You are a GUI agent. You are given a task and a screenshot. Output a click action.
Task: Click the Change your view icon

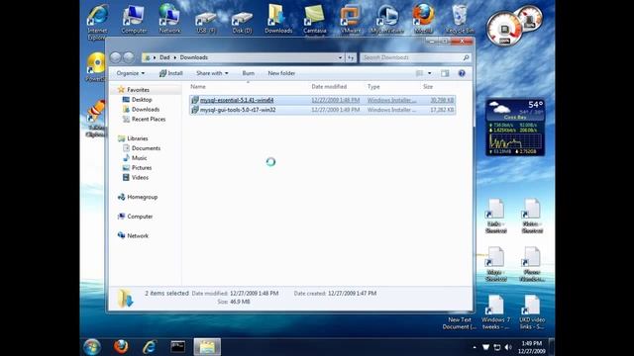pyautogui.click(x=419, y=73)
